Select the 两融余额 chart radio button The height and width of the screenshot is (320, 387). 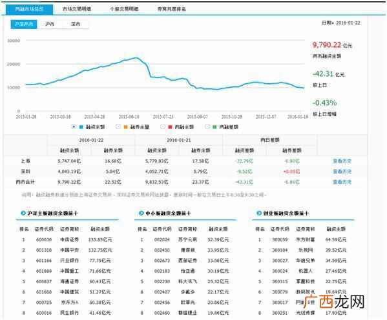(x=162, y=126)
